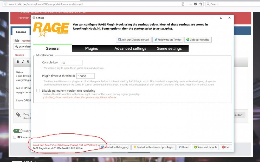
Task: Expand the media dropdown
Action: tap(238, 115)
